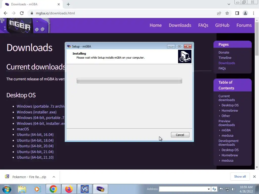Click Chrome's back arrow

pos(6,13)
